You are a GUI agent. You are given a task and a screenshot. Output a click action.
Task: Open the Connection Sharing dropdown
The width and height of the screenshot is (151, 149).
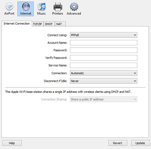[104, 99]
